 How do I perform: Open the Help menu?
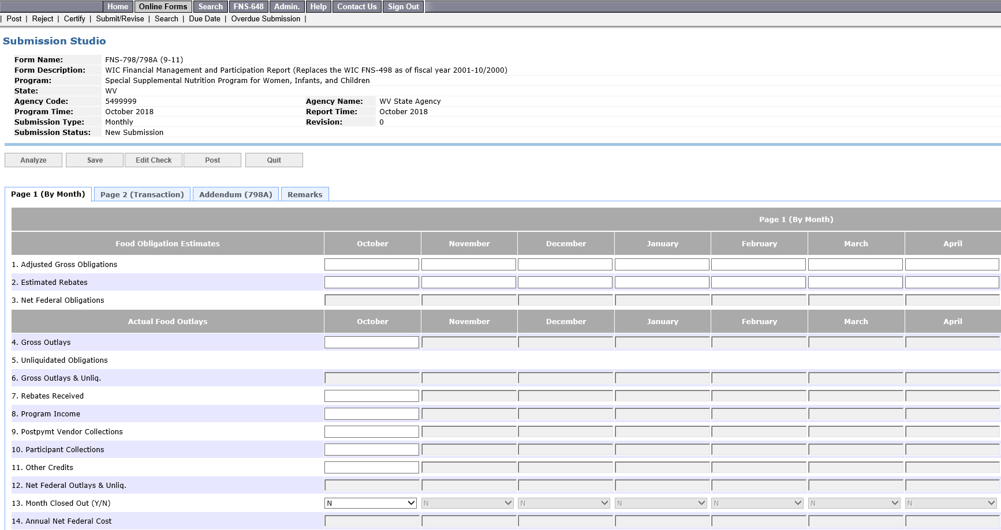(318, 7)
